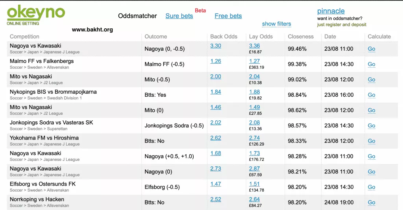This screenshot has width=403, height=210.
Task: Click the just register and deposit link
Action: pos(342,25)
